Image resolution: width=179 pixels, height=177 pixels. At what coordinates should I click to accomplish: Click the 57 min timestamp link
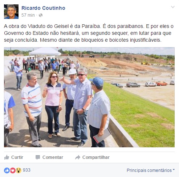pos(28,15)
